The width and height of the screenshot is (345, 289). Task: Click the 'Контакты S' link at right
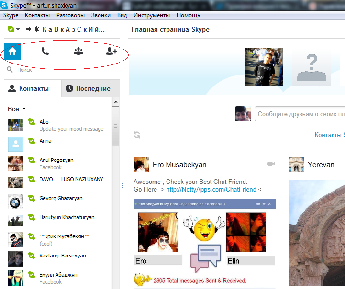329,135
